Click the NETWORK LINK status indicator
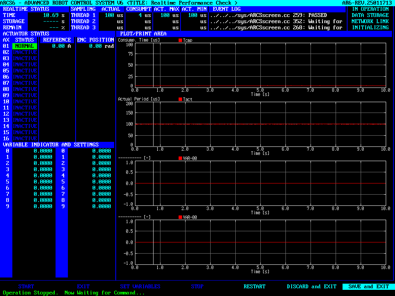The height and width of the screenshot is (296, 395). pyautogui.click(x=370, y=21)
